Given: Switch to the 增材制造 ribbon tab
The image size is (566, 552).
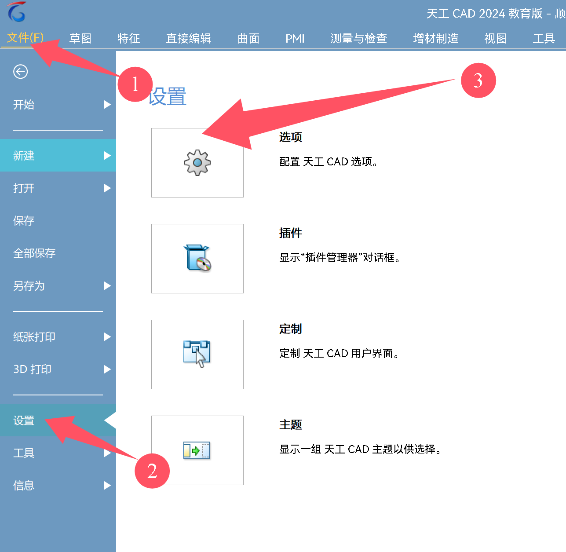Looking at the screenshot, I should [x=436, y=39].
